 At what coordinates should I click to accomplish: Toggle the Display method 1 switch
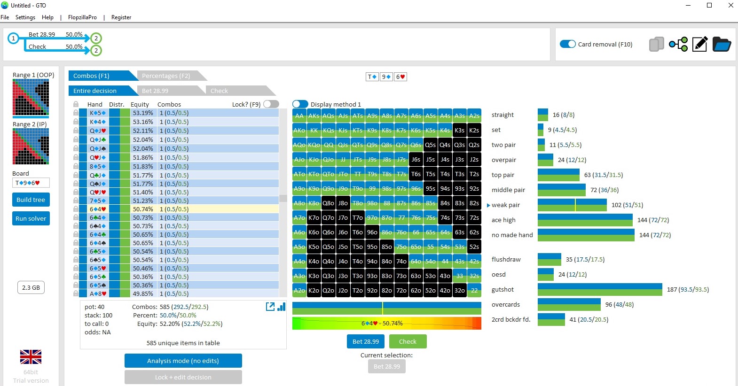click(x=300, y=104)
